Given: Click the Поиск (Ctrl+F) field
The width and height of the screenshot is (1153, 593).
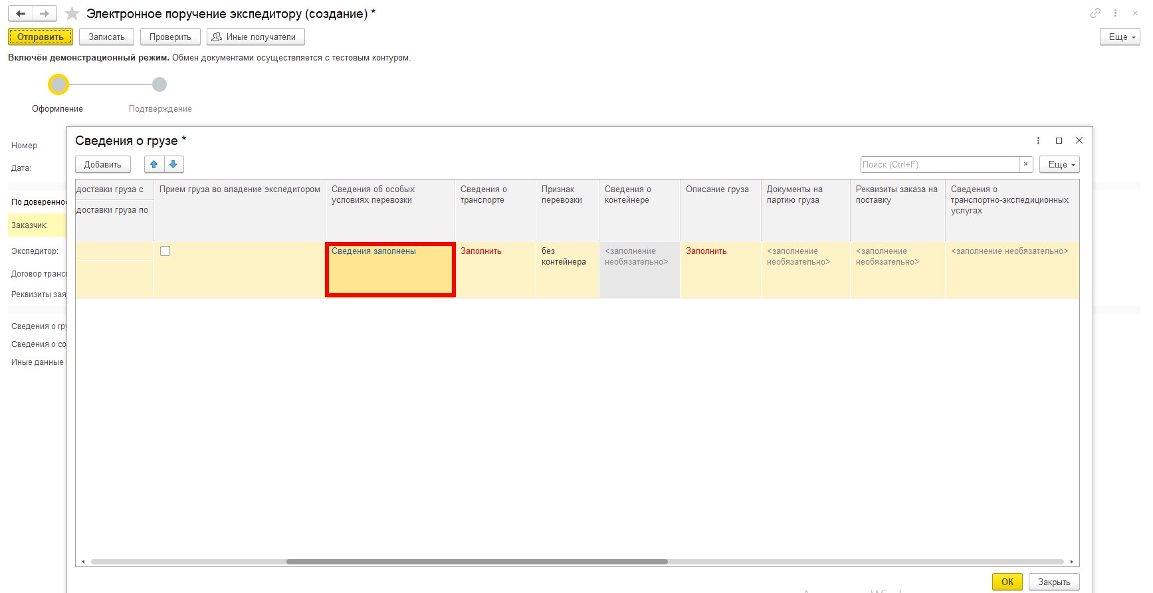Looking at the screenshot, I should pyautogui.click(x=940, y=164).
